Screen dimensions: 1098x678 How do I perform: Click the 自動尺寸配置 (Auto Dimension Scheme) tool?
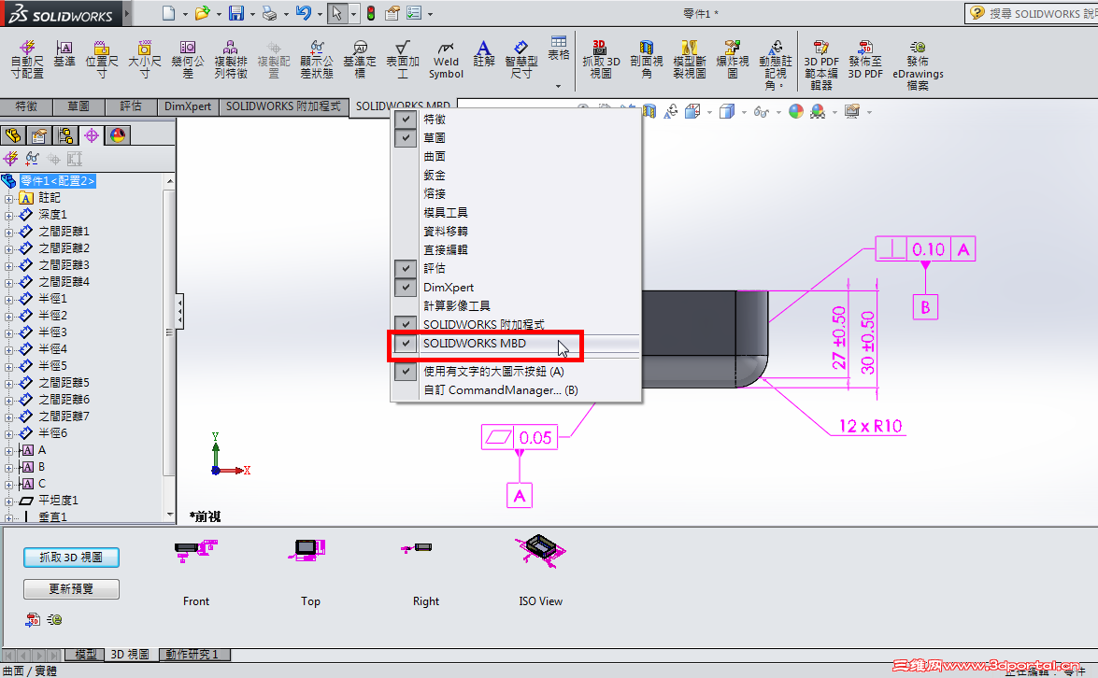(27, 60)
